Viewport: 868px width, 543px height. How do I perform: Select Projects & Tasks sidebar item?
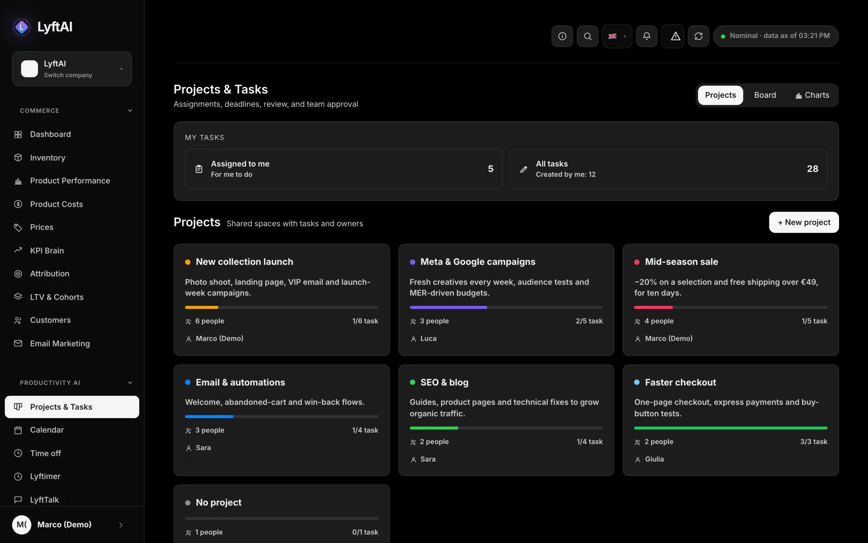point(72,407)
